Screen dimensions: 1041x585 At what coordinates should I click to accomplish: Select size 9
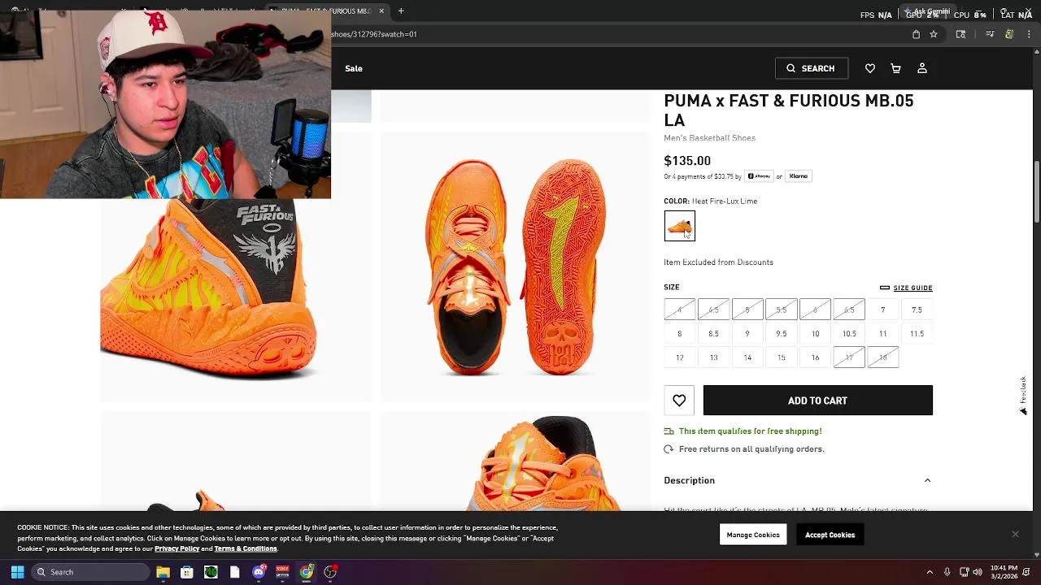pos(747,333)
